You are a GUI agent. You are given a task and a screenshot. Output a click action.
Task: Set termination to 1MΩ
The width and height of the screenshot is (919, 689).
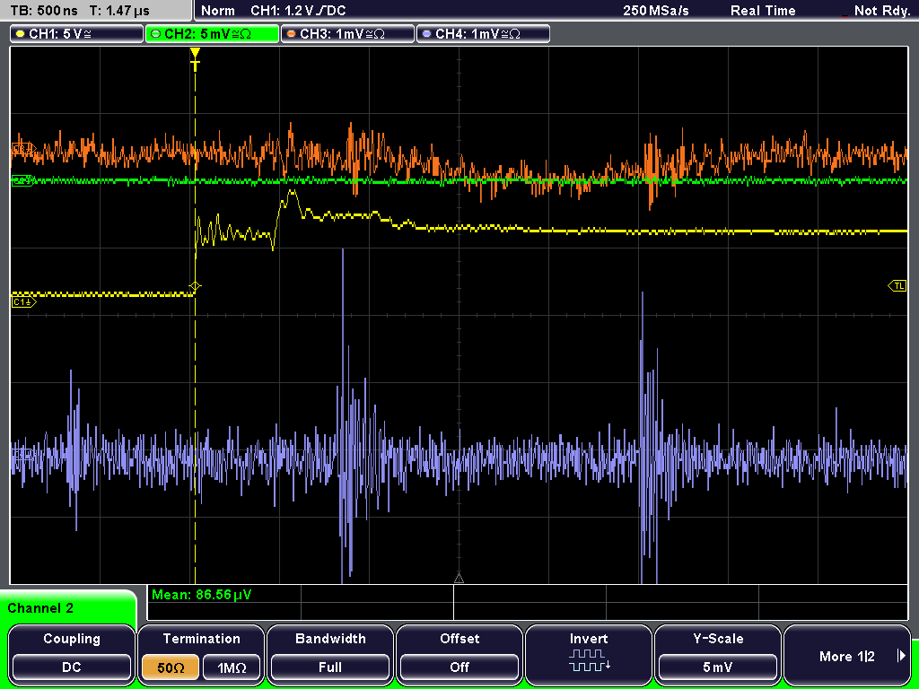pyautogui.click(x=232, y=667)
